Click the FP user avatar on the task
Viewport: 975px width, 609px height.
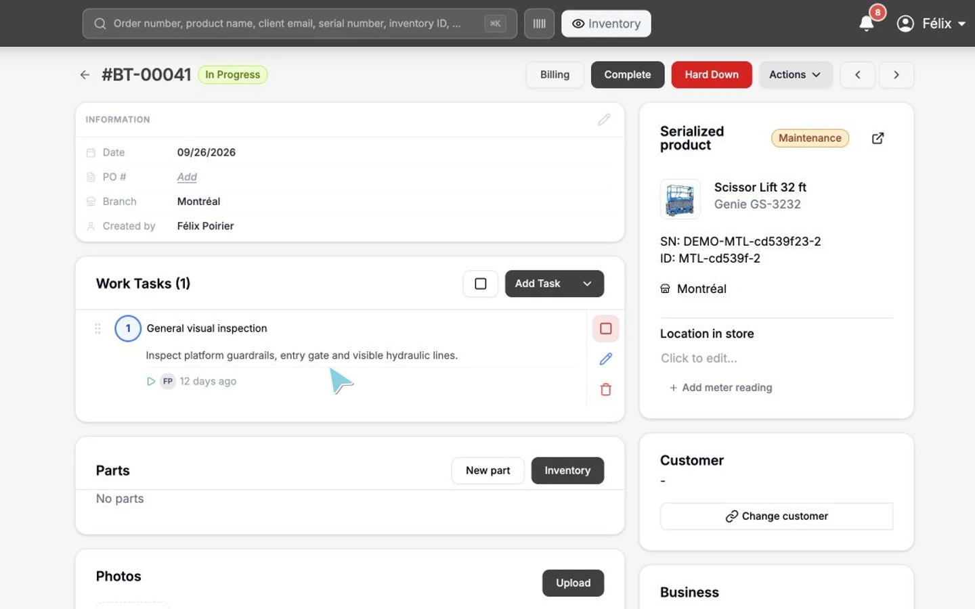tap(168, 382)
